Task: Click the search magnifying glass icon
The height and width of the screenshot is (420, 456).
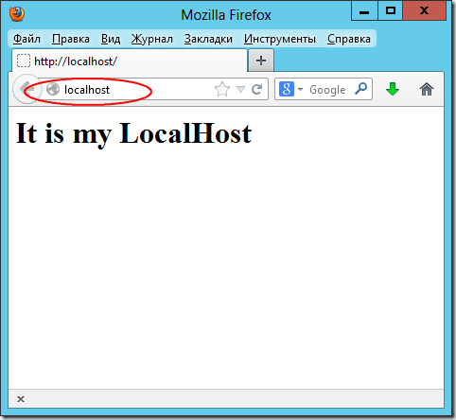Action: (x=361, y=89)
